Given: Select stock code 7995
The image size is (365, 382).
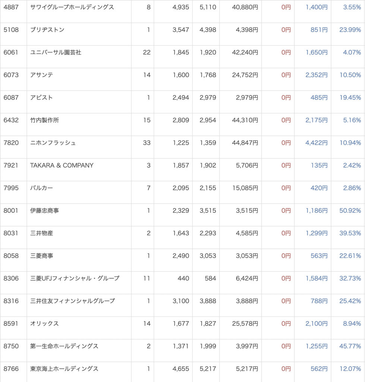Looking at the screenshot, I should tap(11, 188).
